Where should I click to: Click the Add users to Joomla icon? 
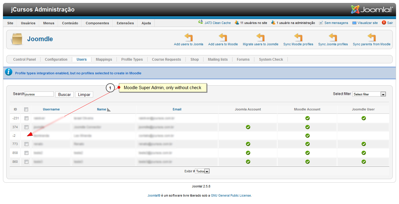(x=188, y=38)
